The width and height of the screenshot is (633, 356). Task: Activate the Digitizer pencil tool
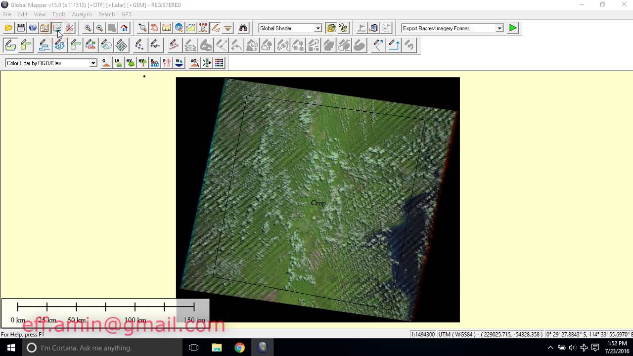[215, 28]
